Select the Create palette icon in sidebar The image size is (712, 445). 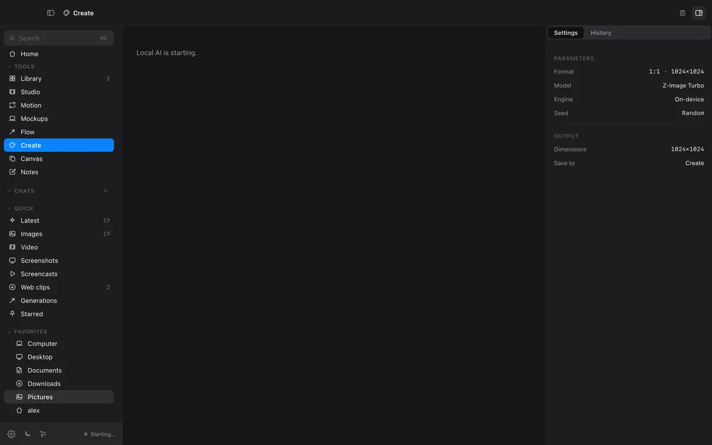click(x=12, y=145)
